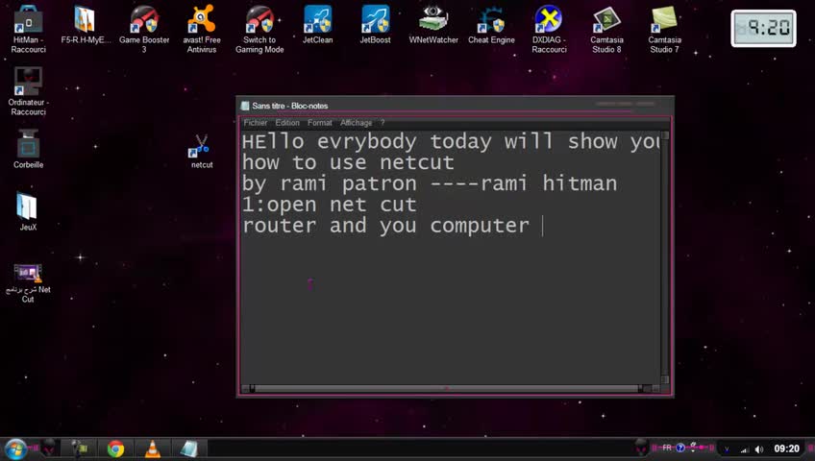Open the Alienware icon next to Start

[49, 448]
